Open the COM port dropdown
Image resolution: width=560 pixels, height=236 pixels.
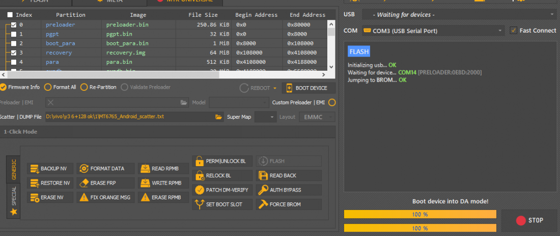click(x=433, y=31)
